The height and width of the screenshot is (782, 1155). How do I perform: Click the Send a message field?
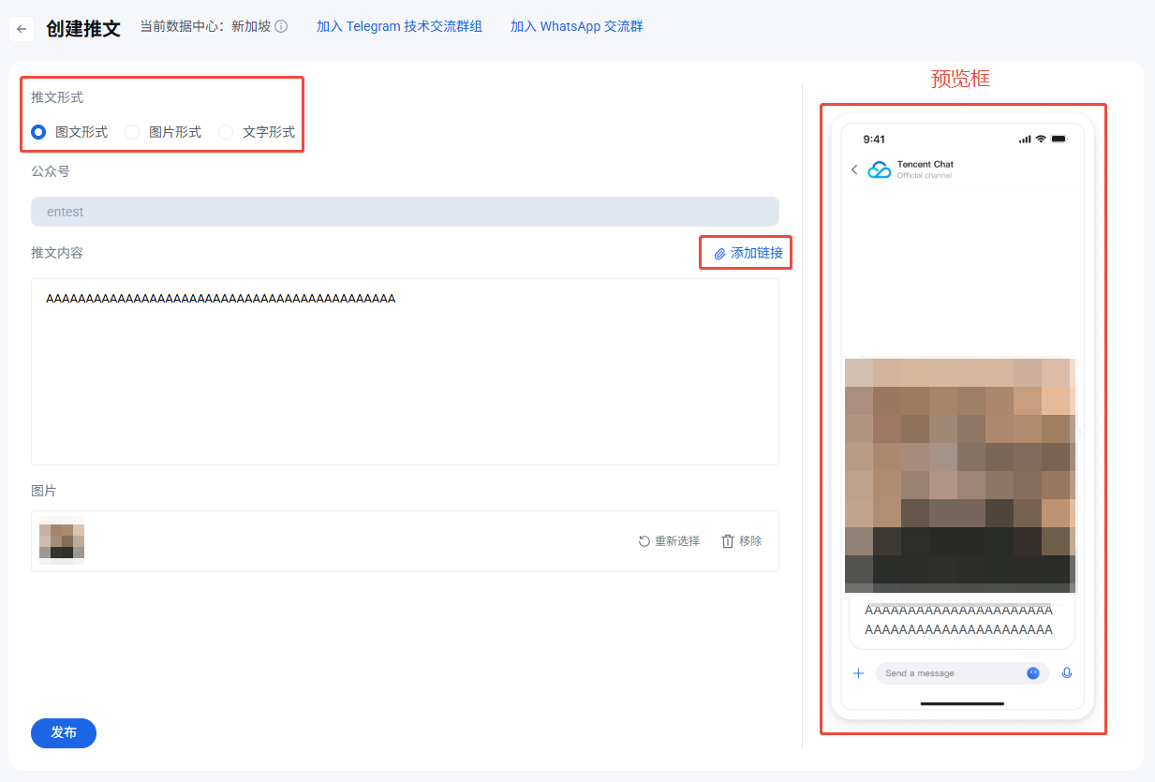962,673
